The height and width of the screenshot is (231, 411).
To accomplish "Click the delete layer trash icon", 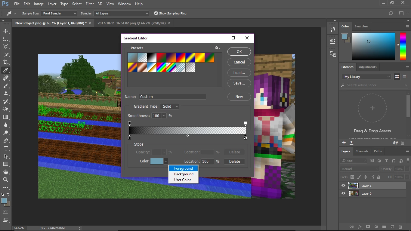I will tap(400, 226).
